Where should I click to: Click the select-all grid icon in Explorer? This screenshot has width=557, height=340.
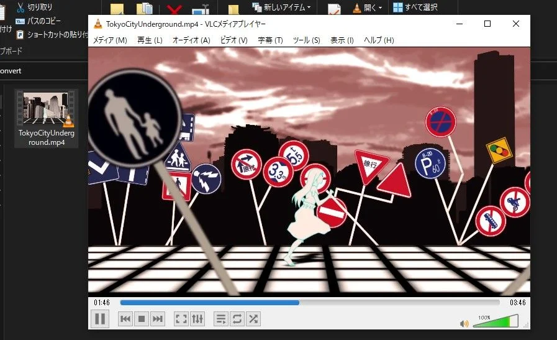(x=398, y=7)
